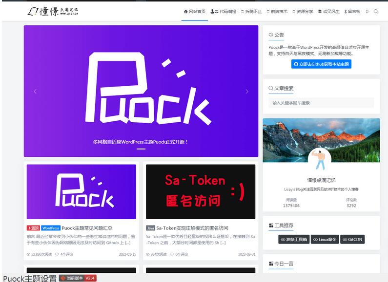Image resolution: width=388 pixels, height=282 pixels.
Task: Open the 资源分享 menu item
Action: [303, 11]
